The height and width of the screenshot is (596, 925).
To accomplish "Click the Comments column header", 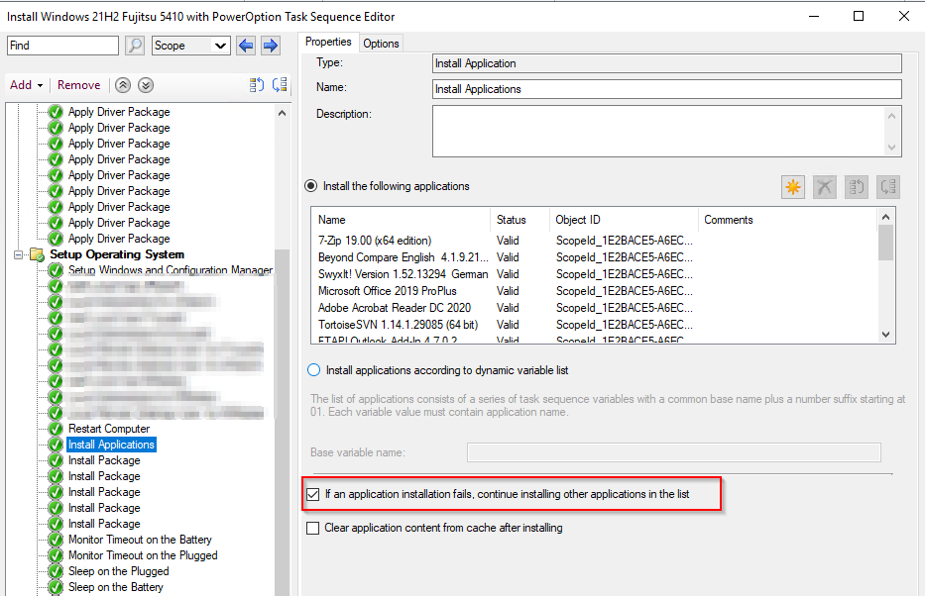I will 788,220.
